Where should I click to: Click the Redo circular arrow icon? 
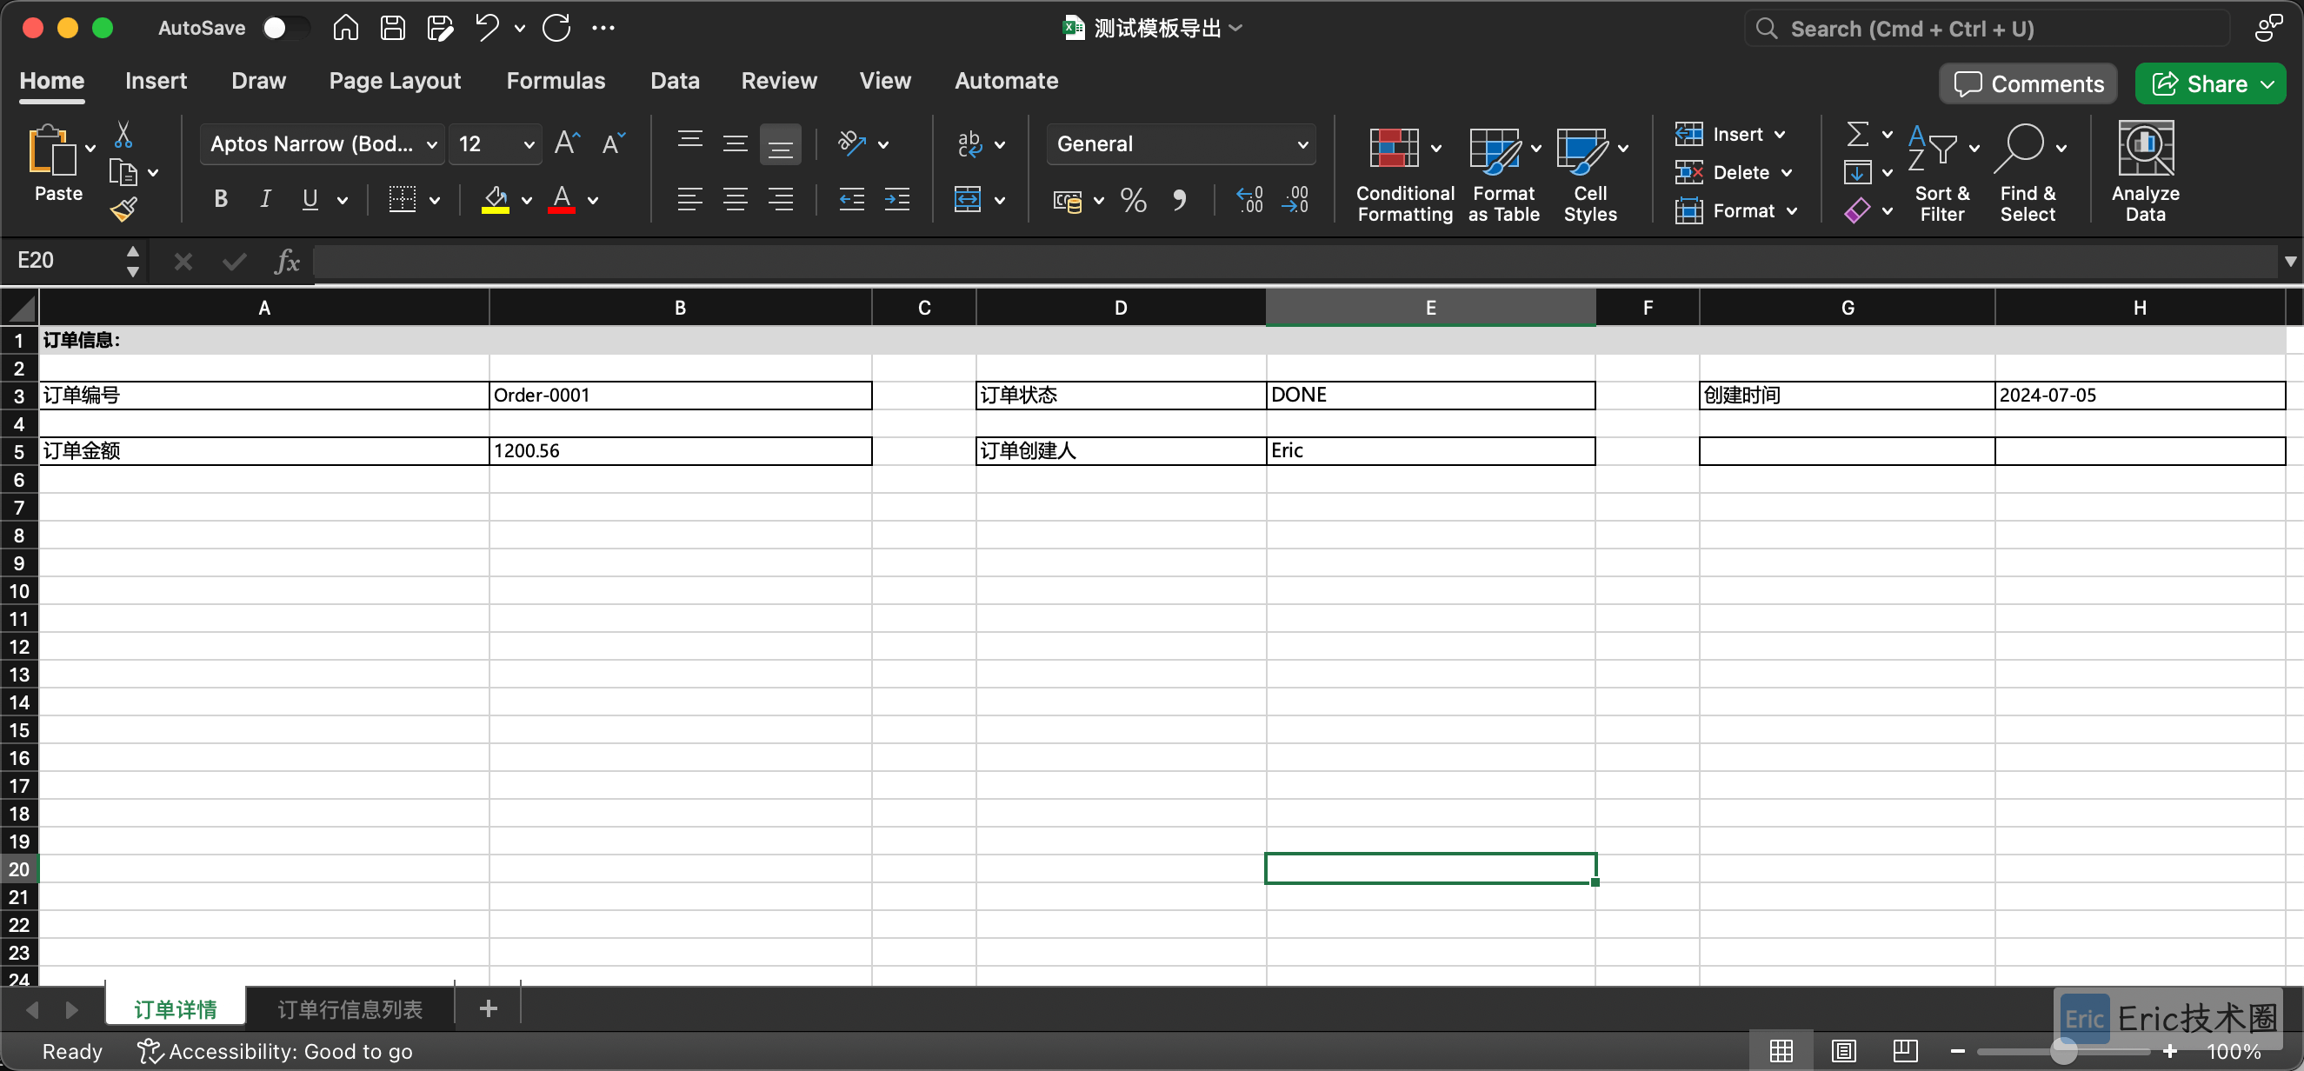(x=556, y=29)
